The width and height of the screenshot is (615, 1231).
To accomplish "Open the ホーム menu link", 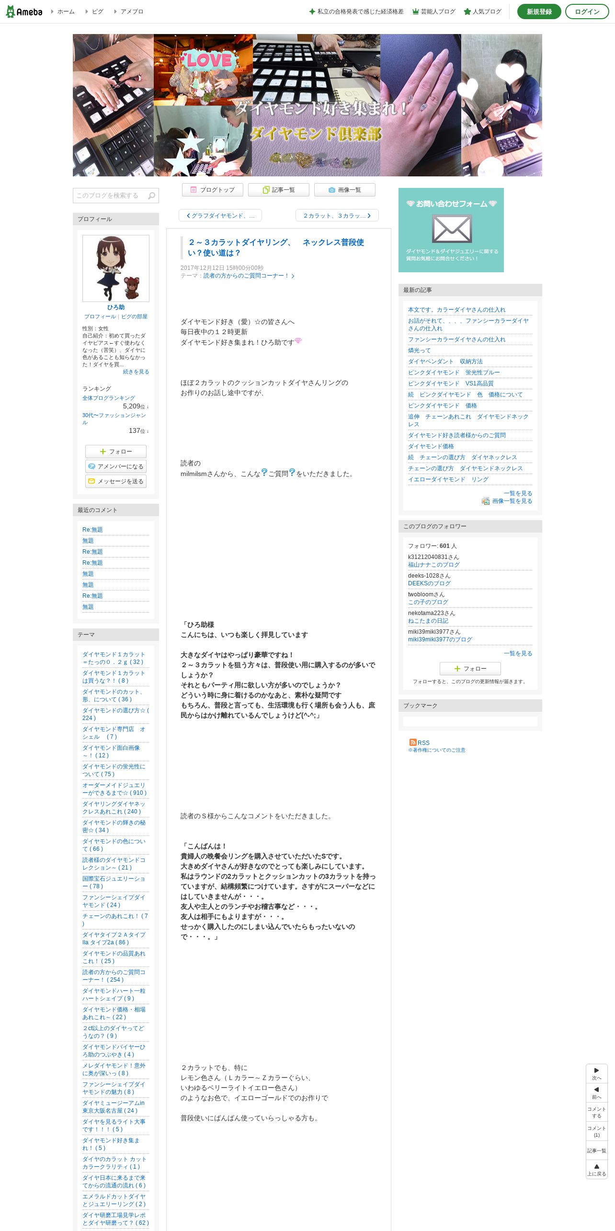I will point(66,12).
